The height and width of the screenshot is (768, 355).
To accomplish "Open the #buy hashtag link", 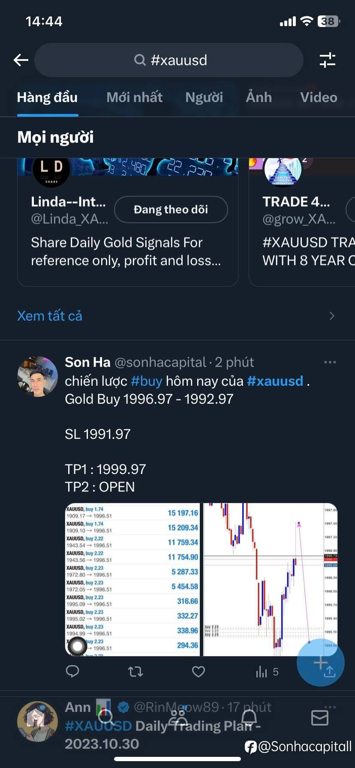I will (x=146, y=381).
